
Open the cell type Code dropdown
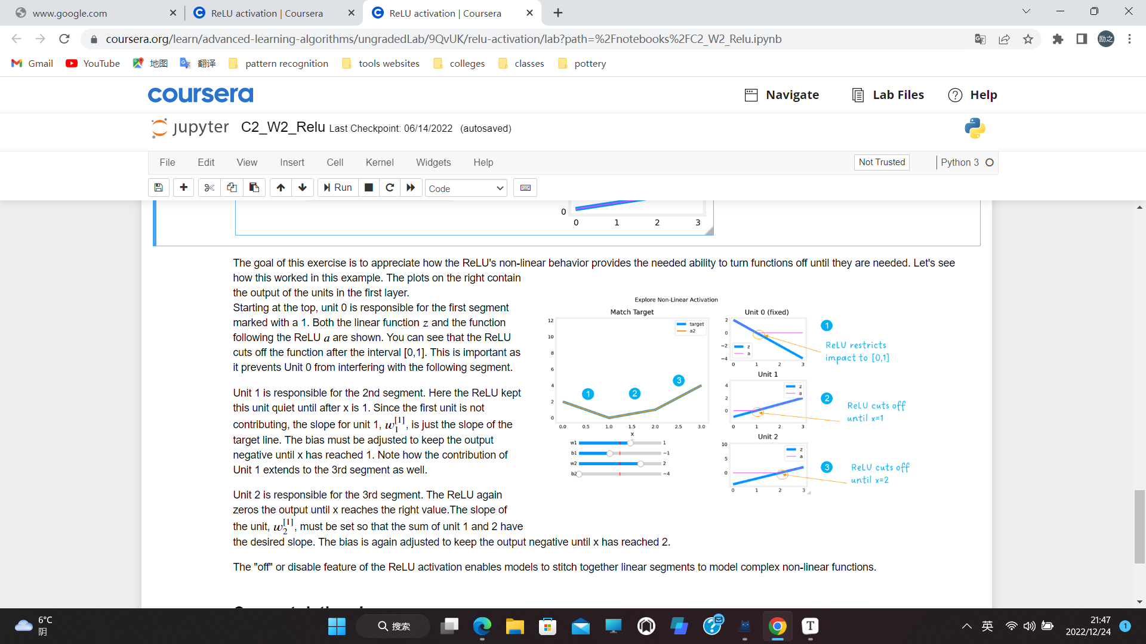pyautogui.click(x=466, y=188)
